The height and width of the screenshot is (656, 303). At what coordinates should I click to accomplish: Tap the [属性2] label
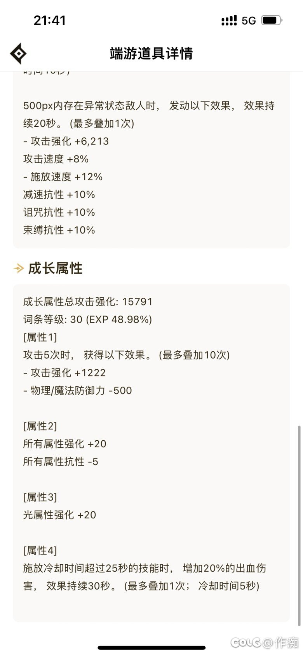coord(40,426)
